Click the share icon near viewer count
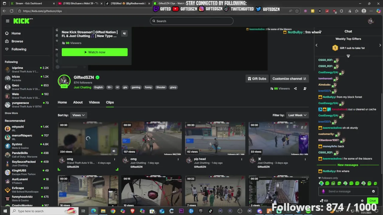 [295, 88]
